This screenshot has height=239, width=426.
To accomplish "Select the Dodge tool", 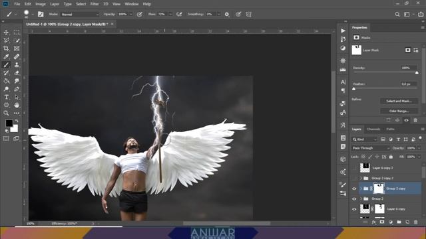I will click(x=6, y=89).
